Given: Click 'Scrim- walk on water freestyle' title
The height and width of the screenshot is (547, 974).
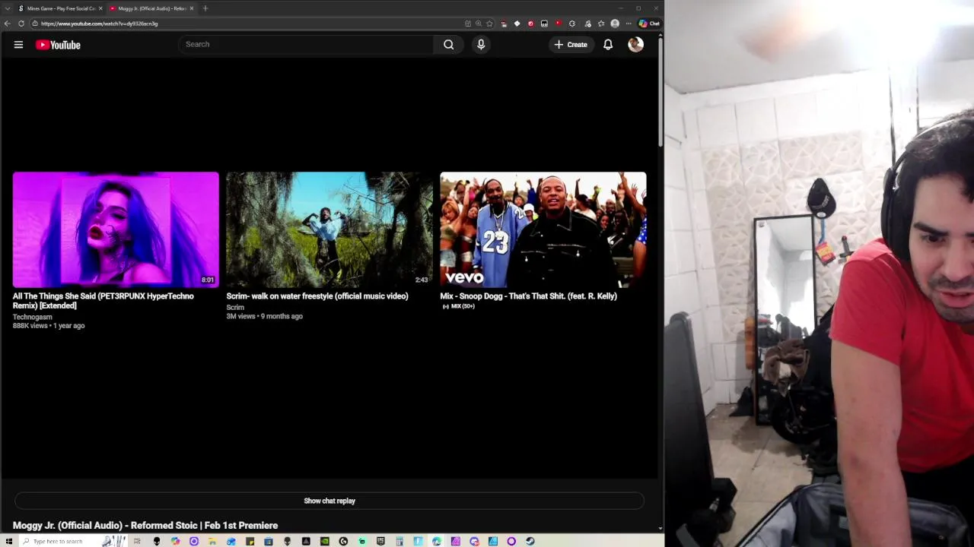Looking at the screenshot, I should (317, 296).
